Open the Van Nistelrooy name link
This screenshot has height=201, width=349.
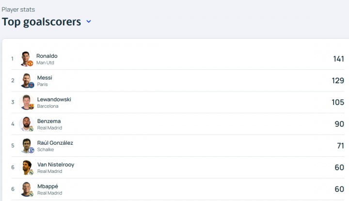(x=55, y=165)
